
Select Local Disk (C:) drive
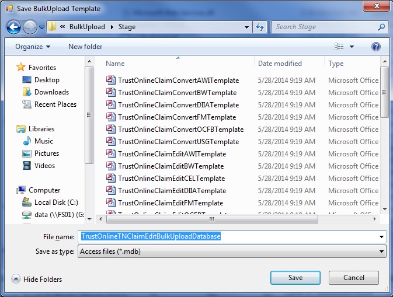coord(55,202)
